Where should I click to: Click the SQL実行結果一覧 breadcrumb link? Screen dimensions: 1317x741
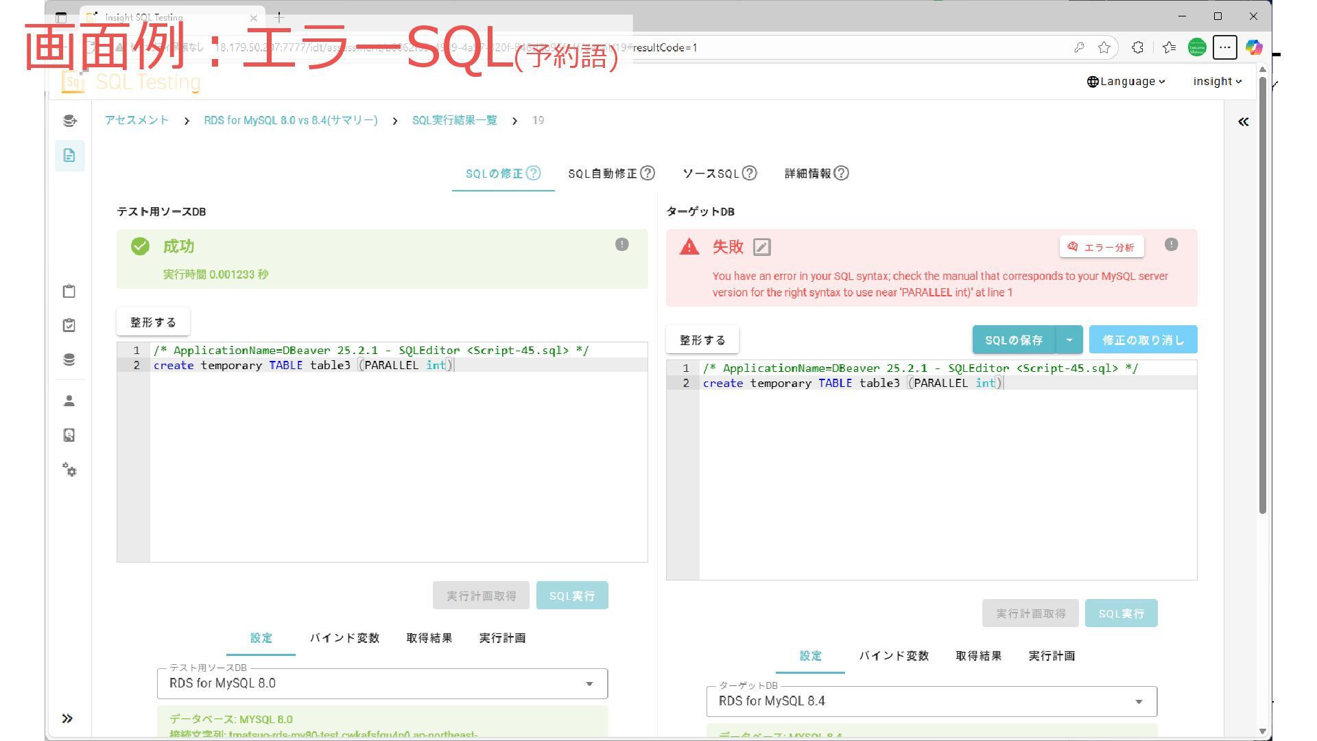[x=454, y=121]
